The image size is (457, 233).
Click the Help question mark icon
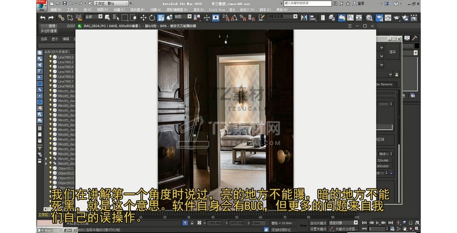pyautogui.click(x=396, y=3)
